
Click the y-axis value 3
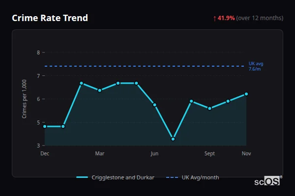click(38, 146)
